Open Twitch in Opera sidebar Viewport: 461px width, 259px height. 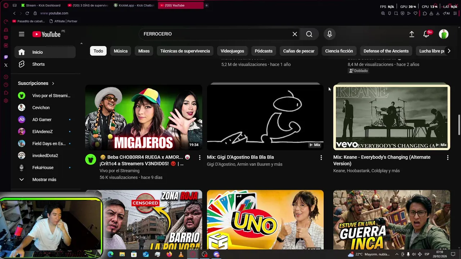click(x=6, y=57)
